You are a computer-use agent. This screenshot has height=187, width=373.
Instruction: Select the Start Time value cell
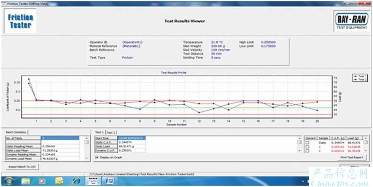[x=131, y=138]
